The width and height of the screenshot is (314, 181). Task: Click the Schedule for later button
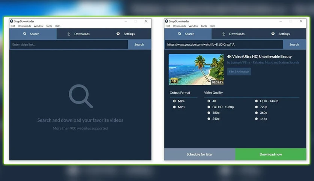pyautogui.click(x=200, y=154)
